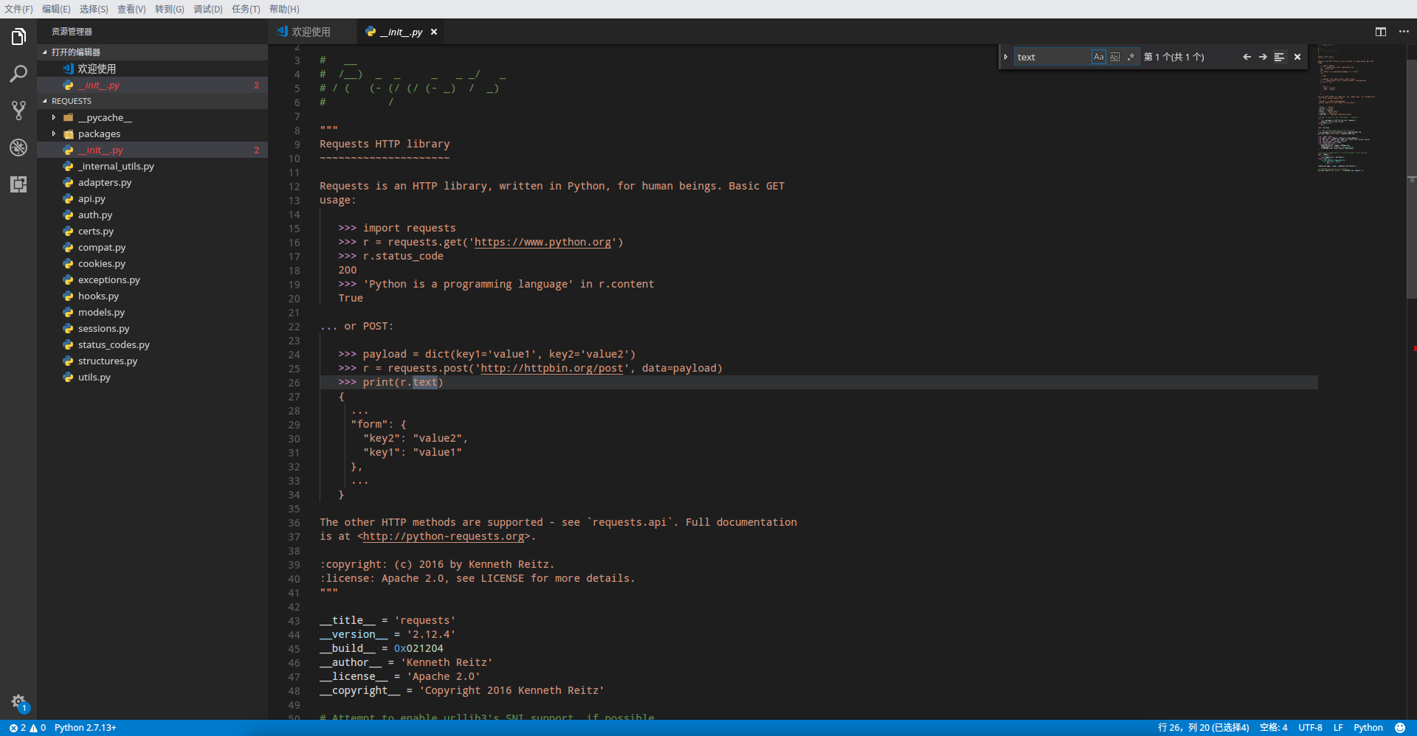Change file encoding UTF-8
Image resolution: width=1417 pixels, height=736 pixels.
1310,728
